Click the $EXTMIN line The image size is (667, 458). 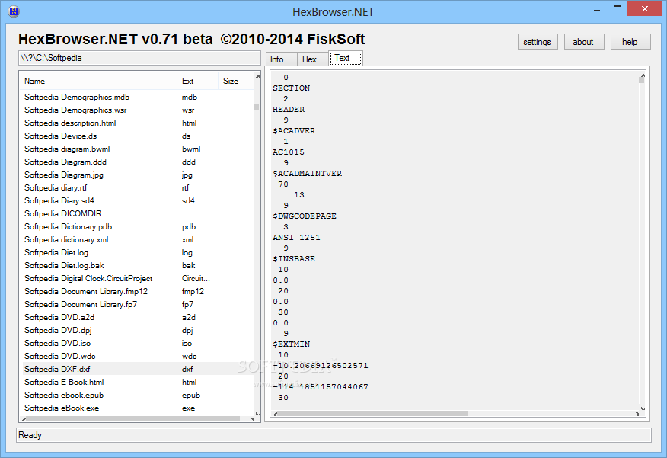(292, 344)
